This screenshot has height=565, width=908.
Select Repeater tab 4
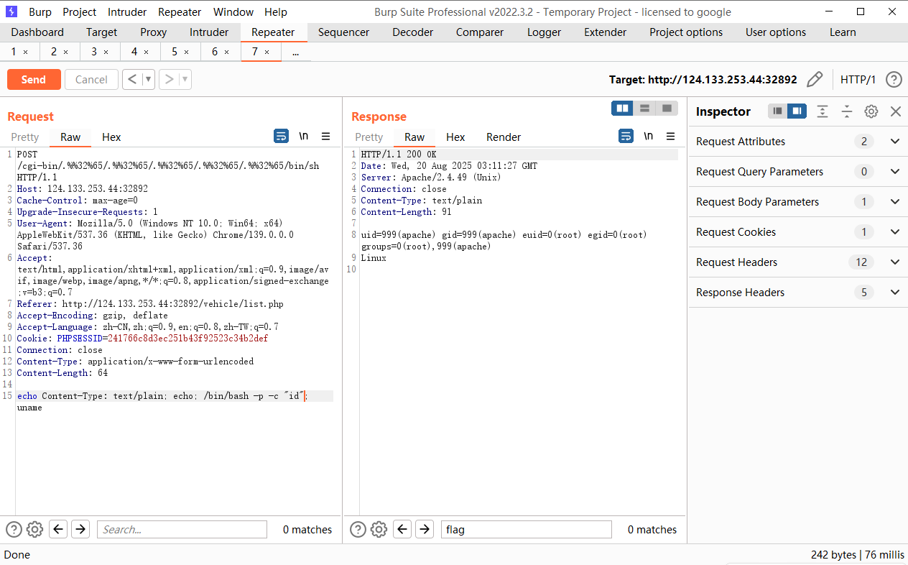(x=134, y=52)
